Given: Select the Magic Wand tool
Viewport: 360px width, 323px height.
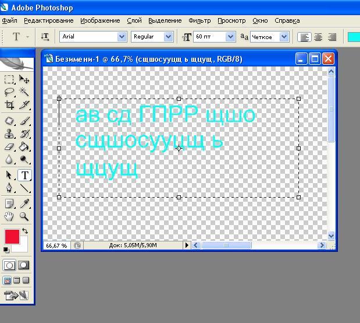Looking at the screenshot, I should coord(24,92).
